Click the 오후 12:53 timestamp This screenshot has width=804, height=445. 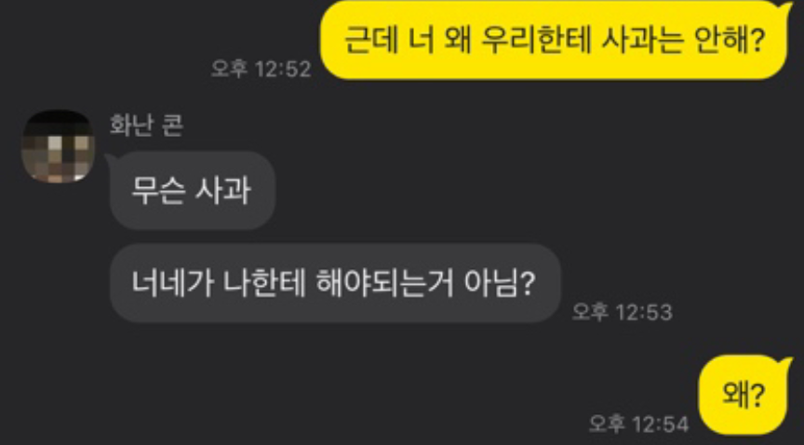tap(622, 312)
